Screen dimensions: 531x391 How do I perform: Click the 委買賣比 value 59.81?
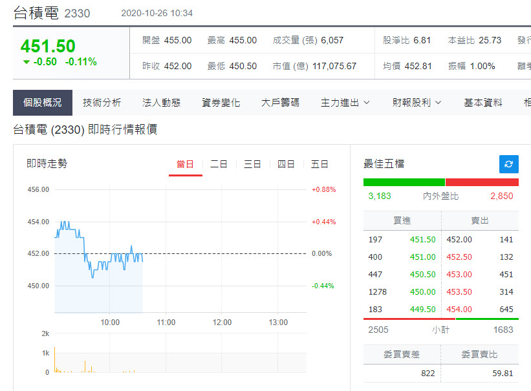(503, 374)
